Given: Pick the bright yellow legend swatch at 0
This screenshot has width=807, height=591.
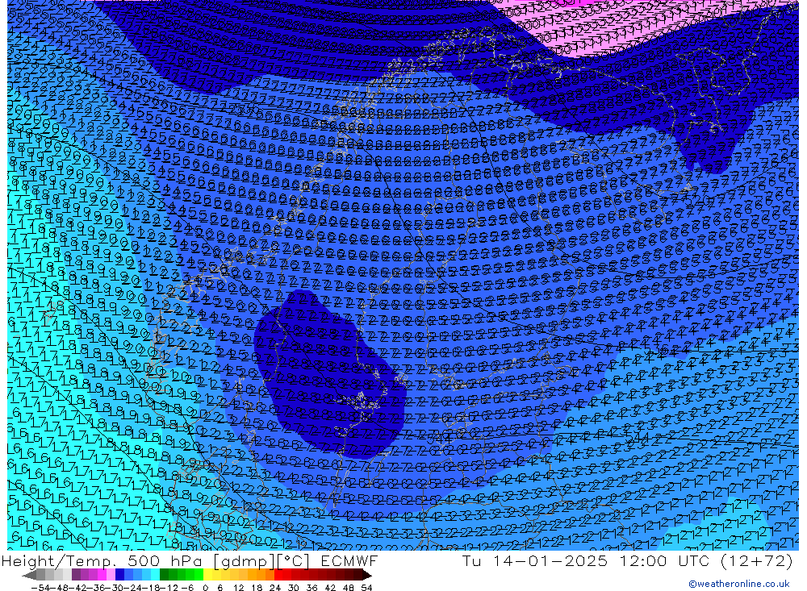Looking at the screenshot, I should [207, 575].
